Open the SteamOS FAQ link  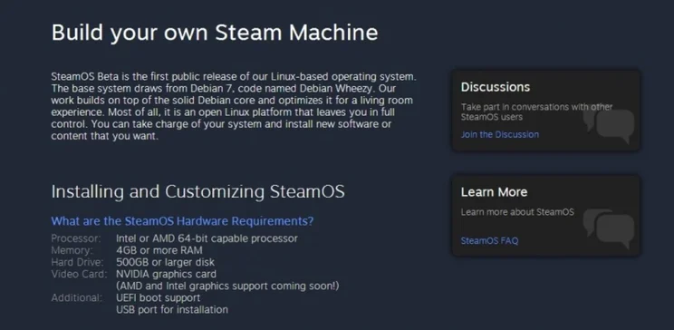pyautogui.click(x=489, y=241)
